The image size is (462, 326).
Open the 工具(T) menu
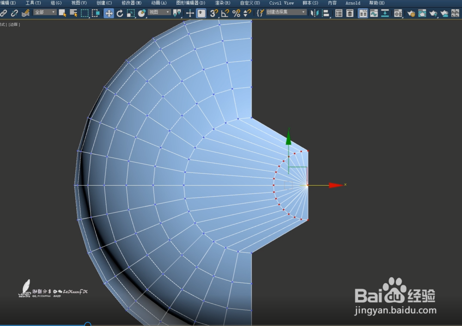coord(33,3)
